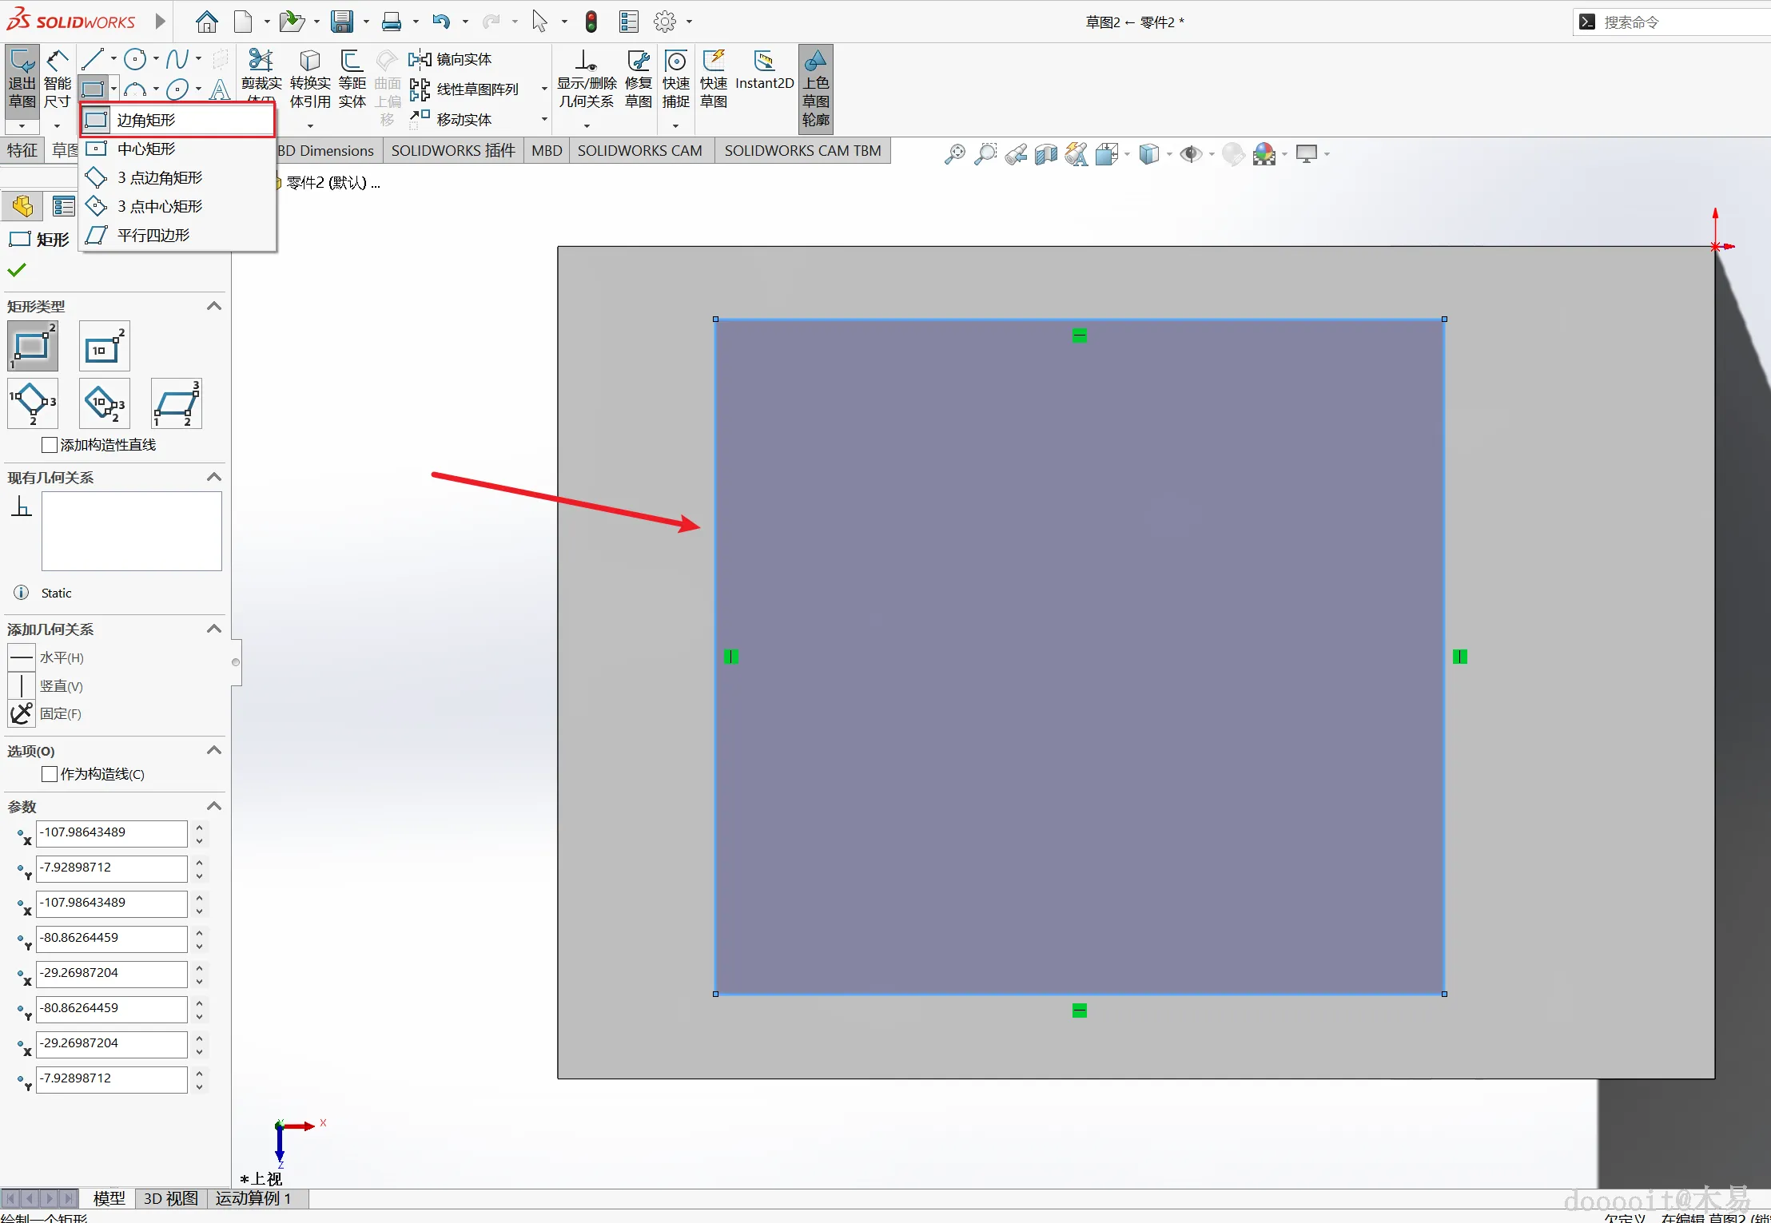This screenshot has width=1771, height=1223.
Task: Toggle Shaded Sketch Contours (上色草图轮廓)
Action: click(x=815, y=88)
